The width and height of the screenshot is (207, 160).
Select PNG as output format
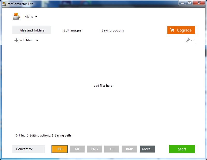coord(94,149)
